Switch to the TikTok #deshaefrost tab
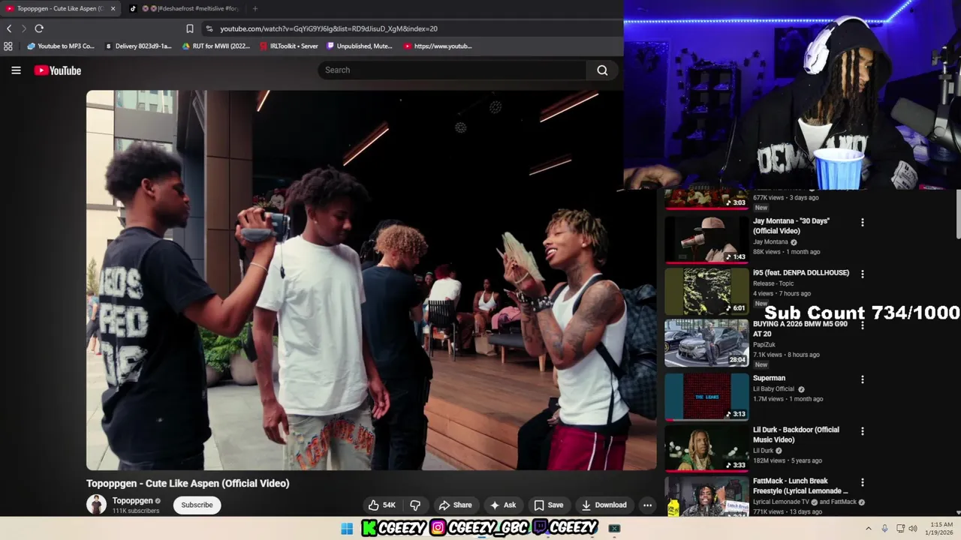 (184, 8)
